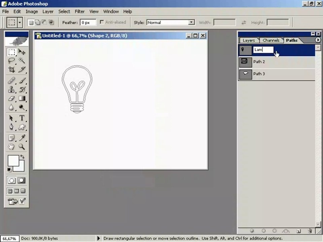Toggle Anti-aliased checkbox
Image resolution: width=323 pixels, height=242 pixels.
point(102,22)
